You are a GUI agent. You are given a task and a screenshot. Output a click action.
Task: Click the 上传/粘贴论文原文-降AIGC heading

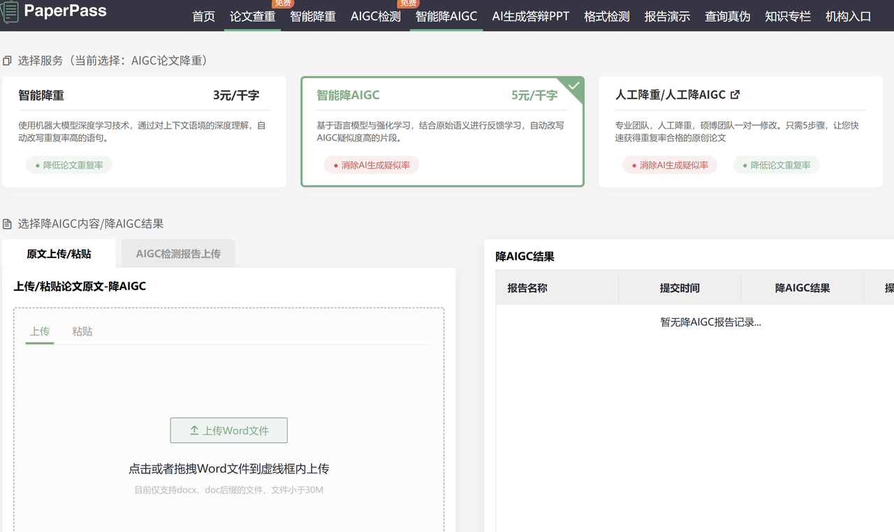(80, 286)
